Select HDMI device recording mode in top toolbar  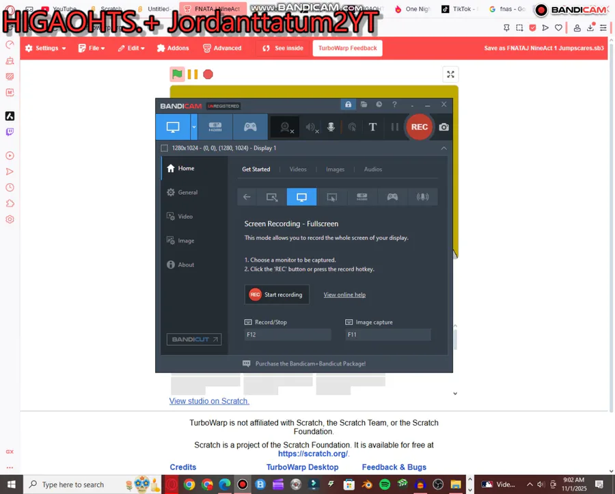click(215, 127)
